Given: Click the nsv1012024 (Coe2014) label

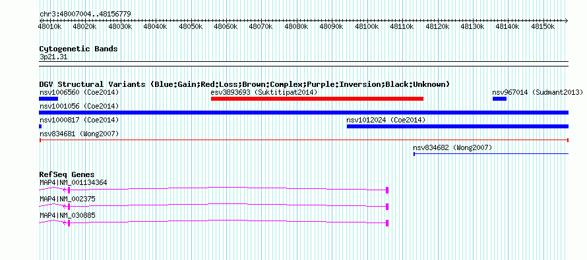Looking at the screenshot, I should [x=386, y=120].
